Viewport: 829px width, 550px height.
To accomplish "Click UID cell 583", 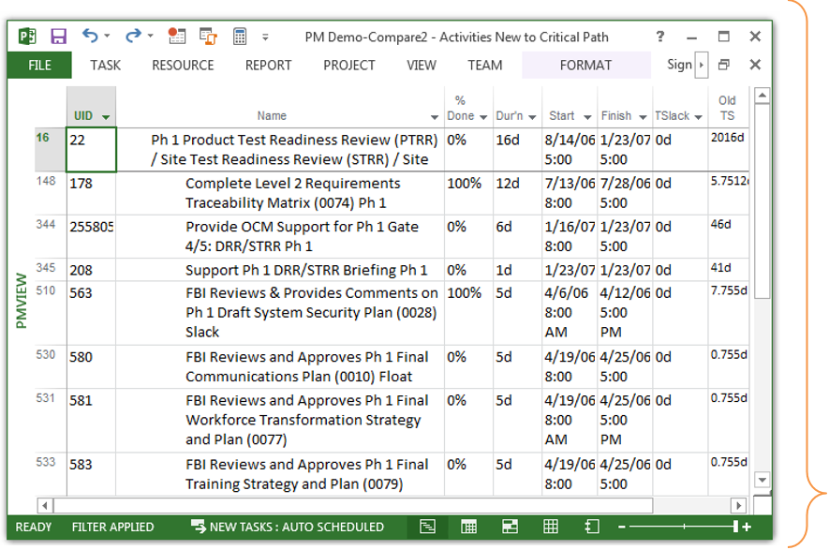I will [x=91, y=474].
